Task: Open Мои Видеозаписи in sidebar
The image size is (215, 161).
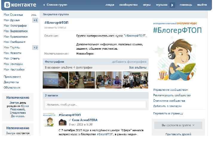Action: pyautogui.click(x=16, y=31)
